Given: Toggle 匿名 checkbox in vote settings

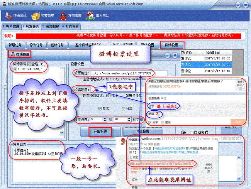Looking at the screenshot, I should tap(100, 109).
